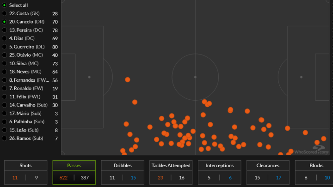
Task: Toggle the Select all radio button
Action: [4, 5]
